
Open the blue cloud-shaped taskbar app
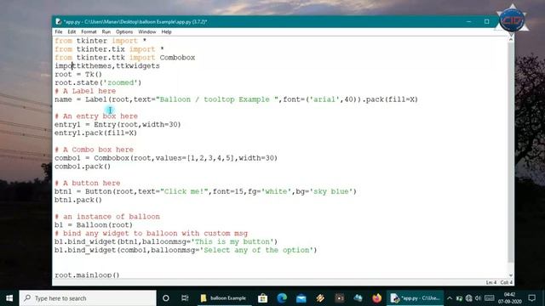click(358, 298)
